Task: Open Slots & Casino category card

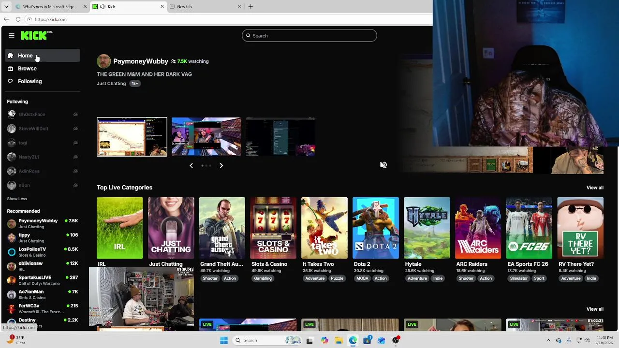Action: pos(273,228)
